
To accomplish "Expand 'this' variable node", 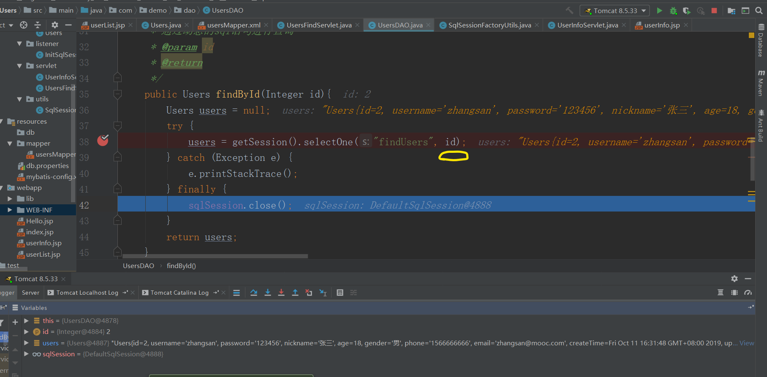I will (26, 321).
